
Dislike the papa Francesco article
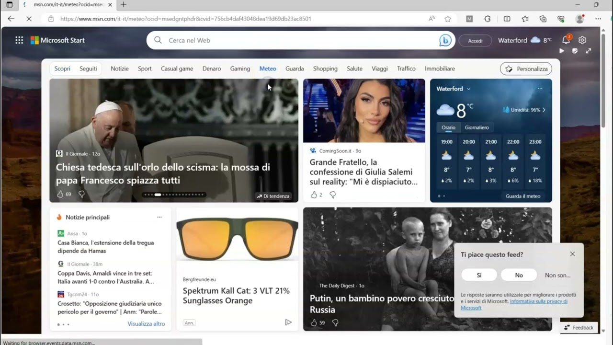tap(81, 194)
